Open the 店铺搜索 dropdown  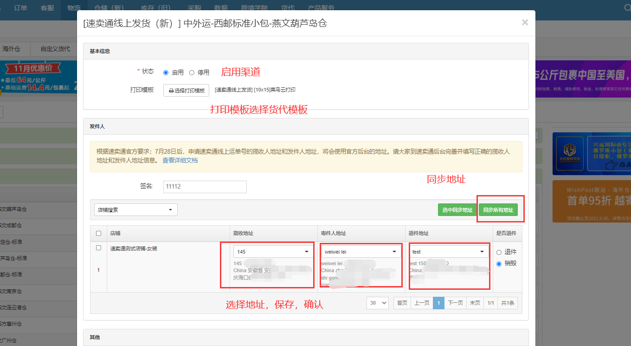135,210
